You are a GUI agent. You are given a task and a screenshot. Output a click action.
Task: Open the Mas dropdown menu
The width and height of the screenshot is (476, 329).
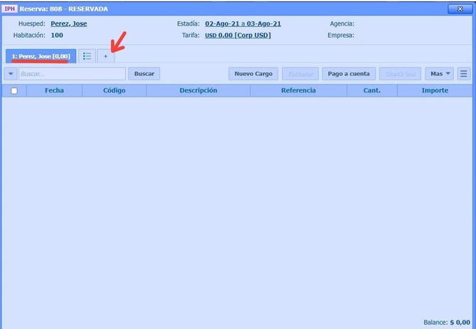pos(439,74)
